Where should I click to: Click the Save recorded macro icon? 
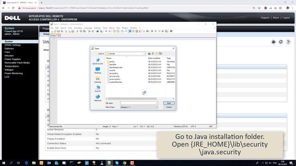click(x=166, y=31)
